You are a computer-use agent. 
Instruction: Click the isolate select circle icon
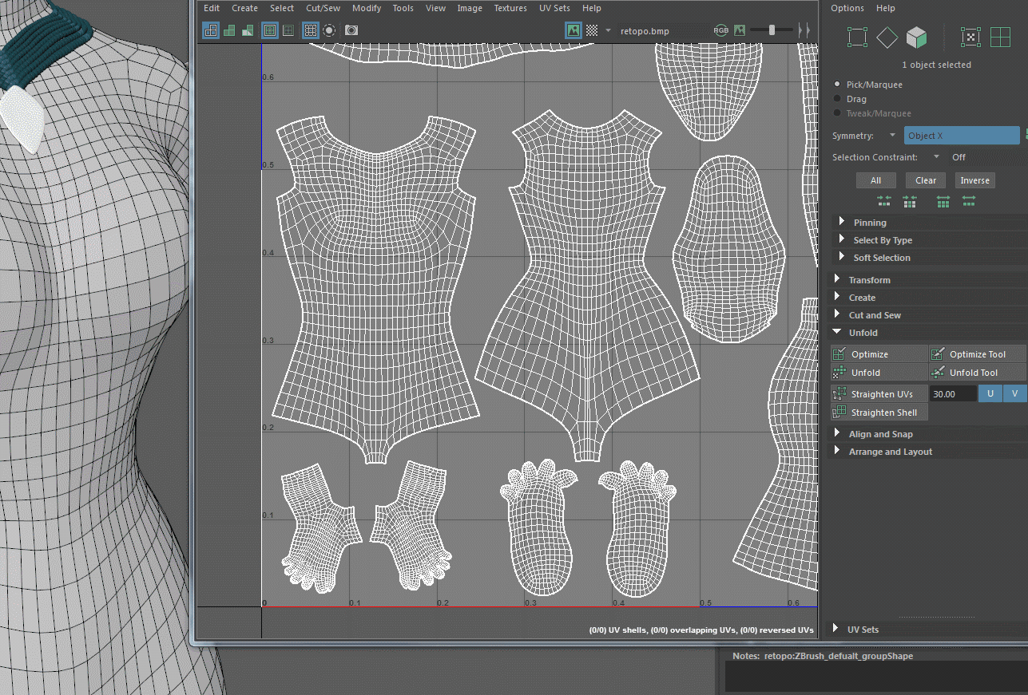[x=329, y=30]
